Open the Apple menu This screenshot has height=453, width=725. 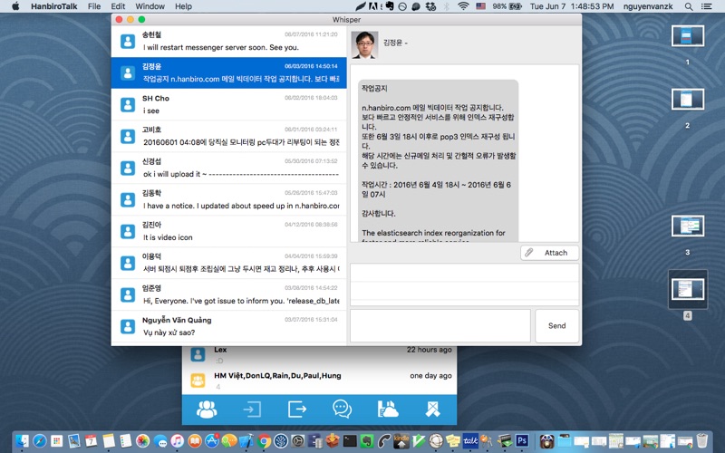click(15, 6)
